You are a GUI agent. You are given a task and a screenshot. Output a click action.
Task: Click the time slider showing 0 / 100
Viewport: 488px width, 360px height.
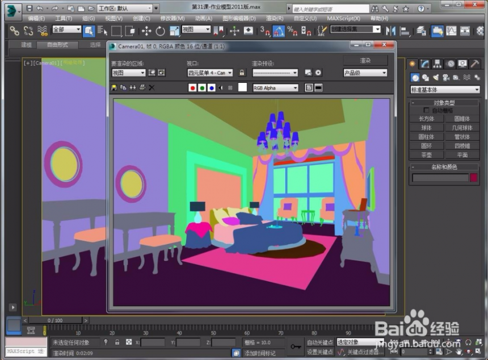pyautogui.click(x=55, y=320)
